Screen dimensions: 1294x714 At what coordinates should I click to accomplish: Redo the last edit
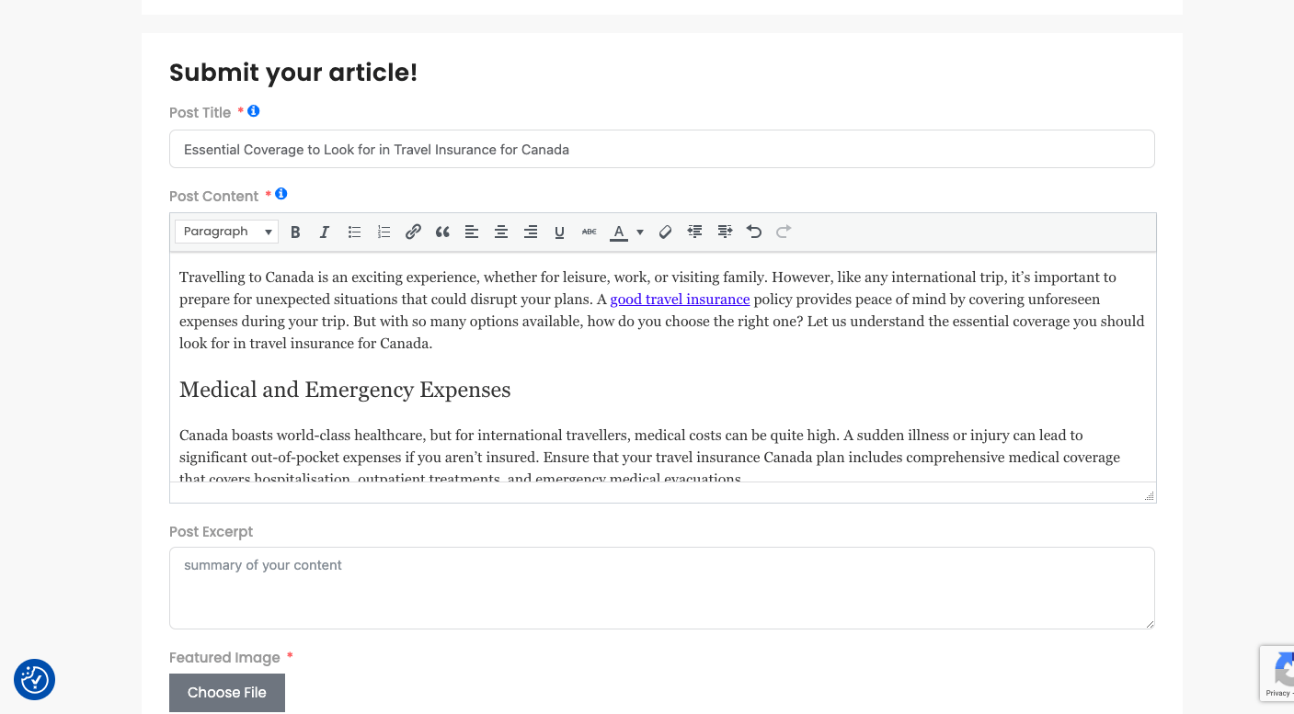pyautogui.click(x=784, y=232)
